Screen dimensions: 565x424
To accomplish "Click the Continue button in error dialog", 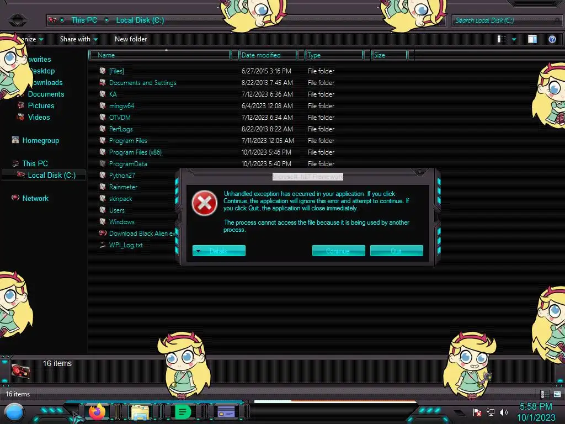I will pos(338,251).
